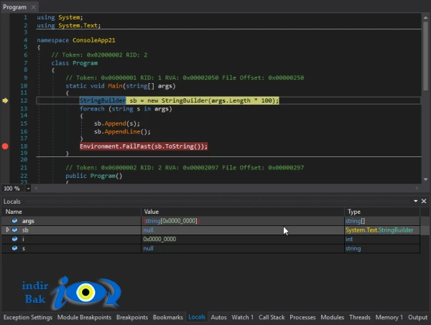
Task: Click the red breakpoint on line 18
Action: pyautogui.click(x=5, y=146)
